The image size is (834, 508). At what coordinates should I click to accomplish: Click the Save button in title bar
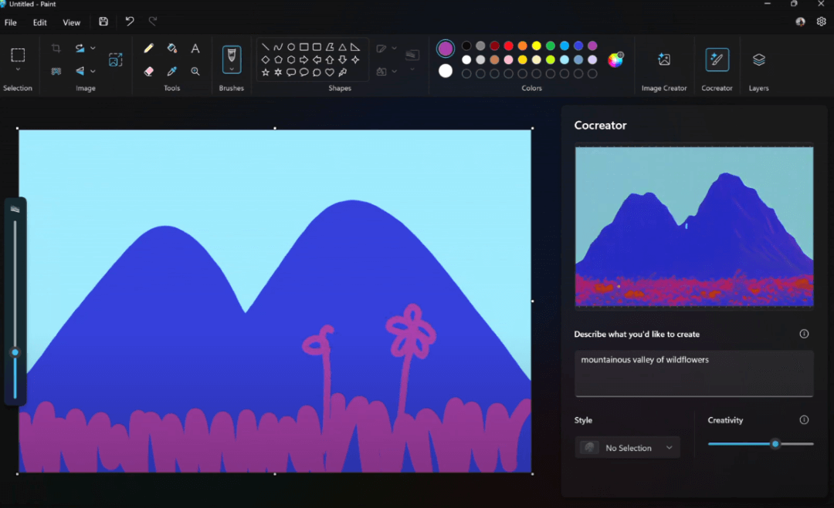103,22
